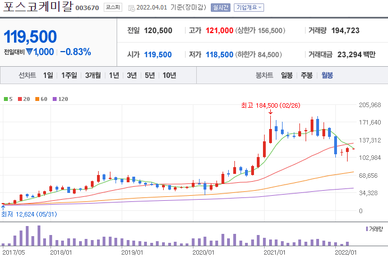
Task: Click the 137,312 y-axis price label
Action: coord(370,140)
